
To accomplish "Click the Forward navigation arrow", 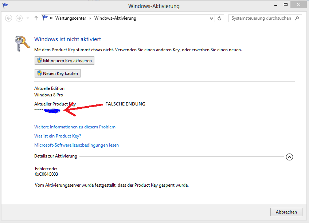I will coord(19,18).
